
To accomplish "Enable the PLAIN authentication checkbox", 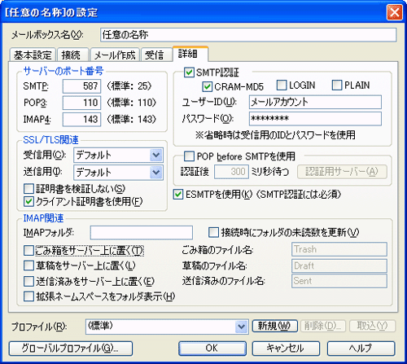I will 337,86.
